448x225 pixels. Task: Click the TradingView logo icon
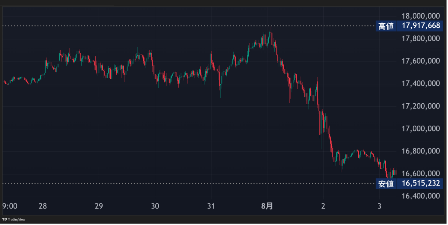point(4,220)
